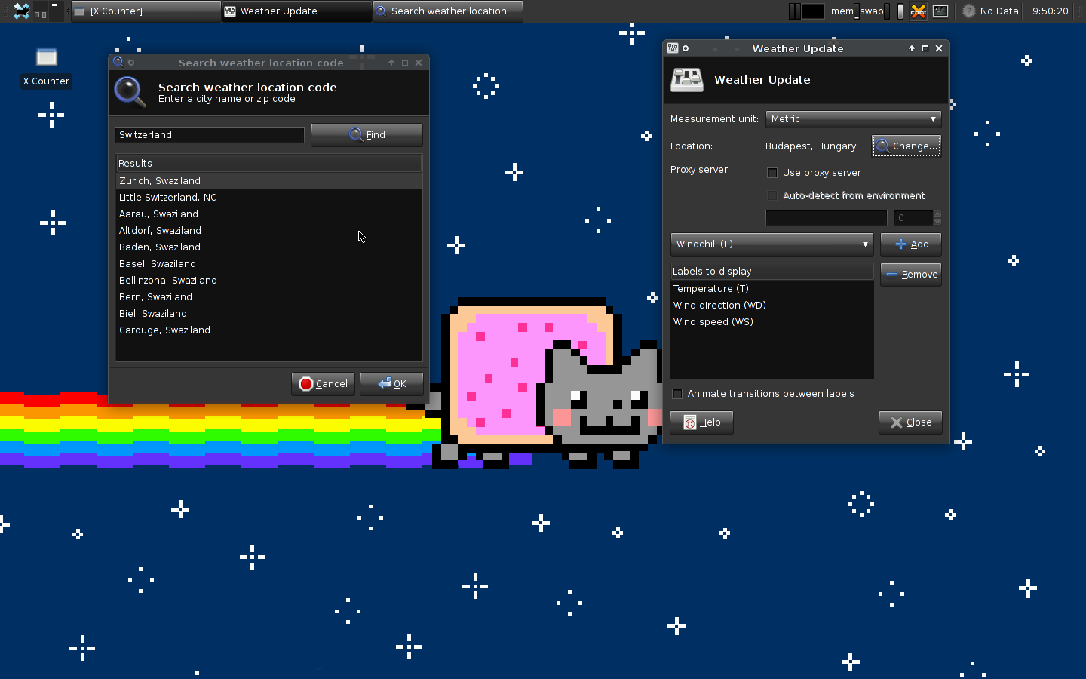Click the CPU graph monitor in the panel

[x=813, y=11]
